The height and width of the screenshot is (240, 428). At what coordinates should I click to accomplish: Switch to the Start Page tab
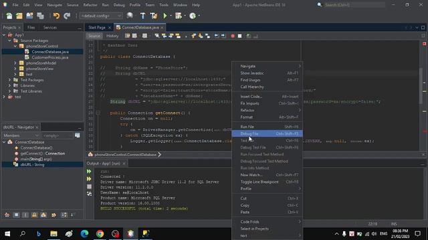pyautogui.click(x=96, y=27)
